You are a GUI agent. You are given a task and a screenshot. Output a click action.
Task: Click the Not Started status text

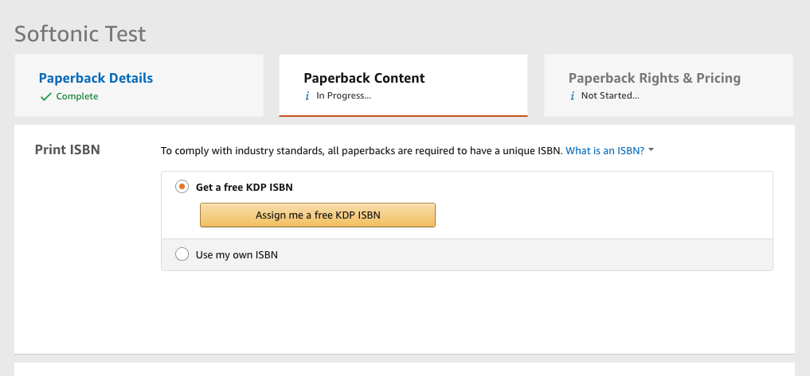pyautogui.click(x=609, y=96)
